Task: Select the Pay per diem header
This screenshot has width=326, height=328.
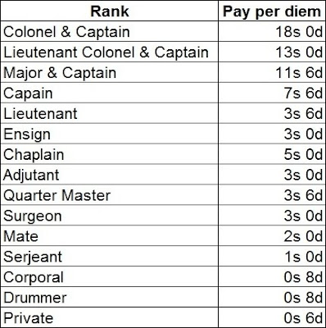Action: [272, 11]
